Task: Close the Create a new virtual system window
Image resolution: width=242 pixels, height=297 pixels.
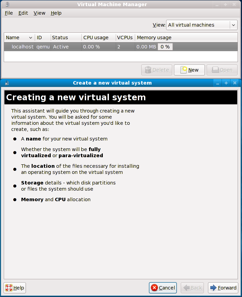Action: [x=235, y=83]
